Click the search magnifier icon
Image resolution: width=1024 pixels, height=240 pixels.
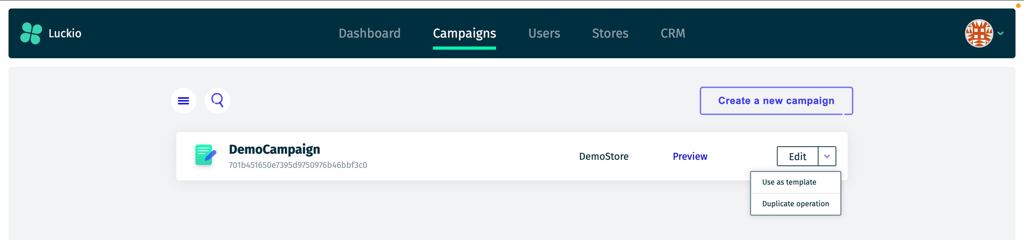pos(217,101)
